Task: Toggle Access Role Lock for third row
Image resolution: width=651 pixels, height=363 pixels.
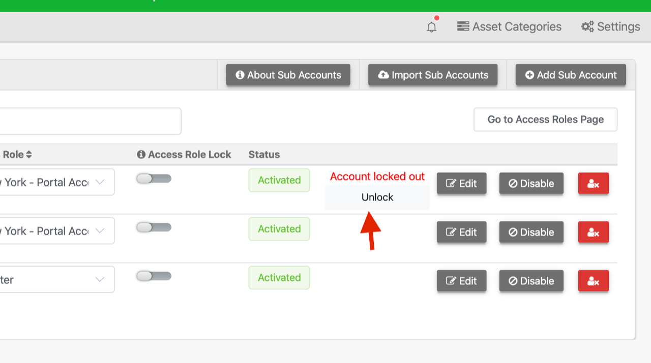Action: point(154,276)
